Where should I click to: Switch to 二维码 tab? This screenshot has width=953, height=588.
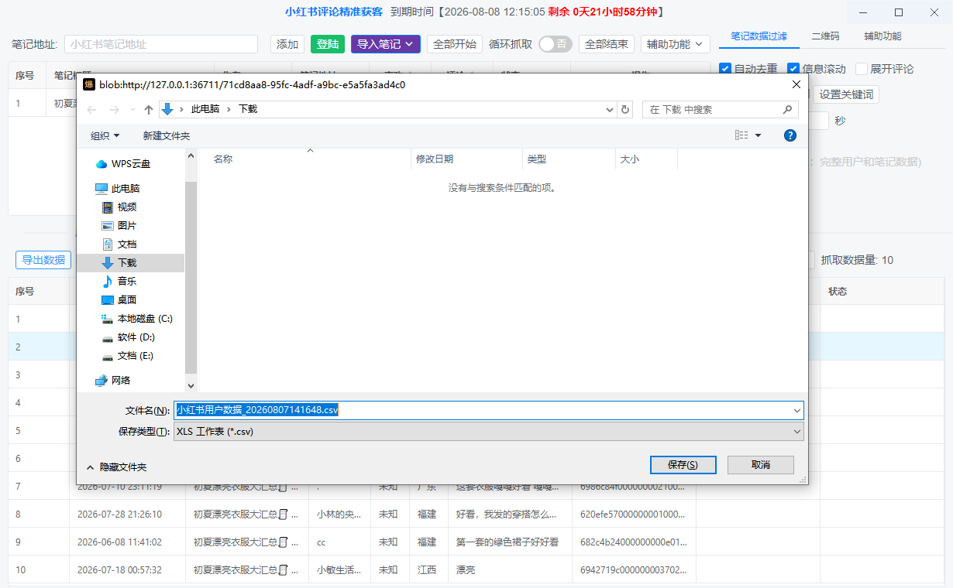coord(825,36)
